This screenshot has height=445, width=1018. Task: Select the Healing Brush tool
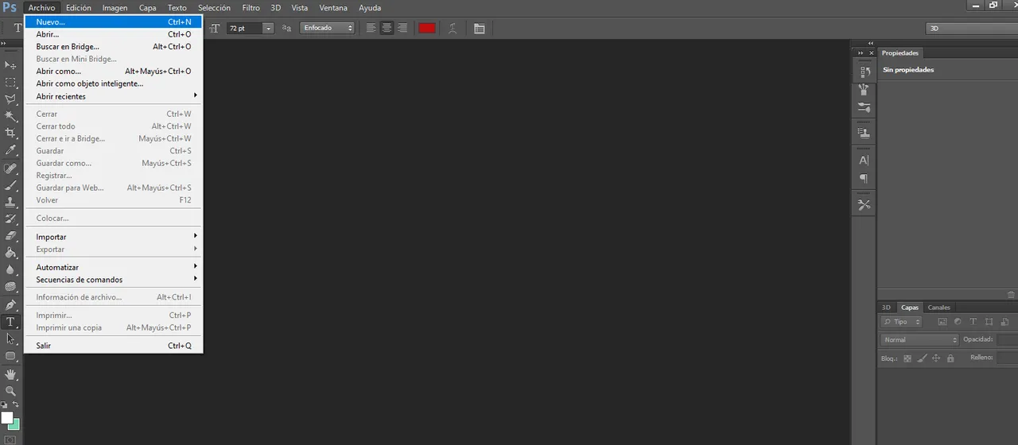point(11,168)
